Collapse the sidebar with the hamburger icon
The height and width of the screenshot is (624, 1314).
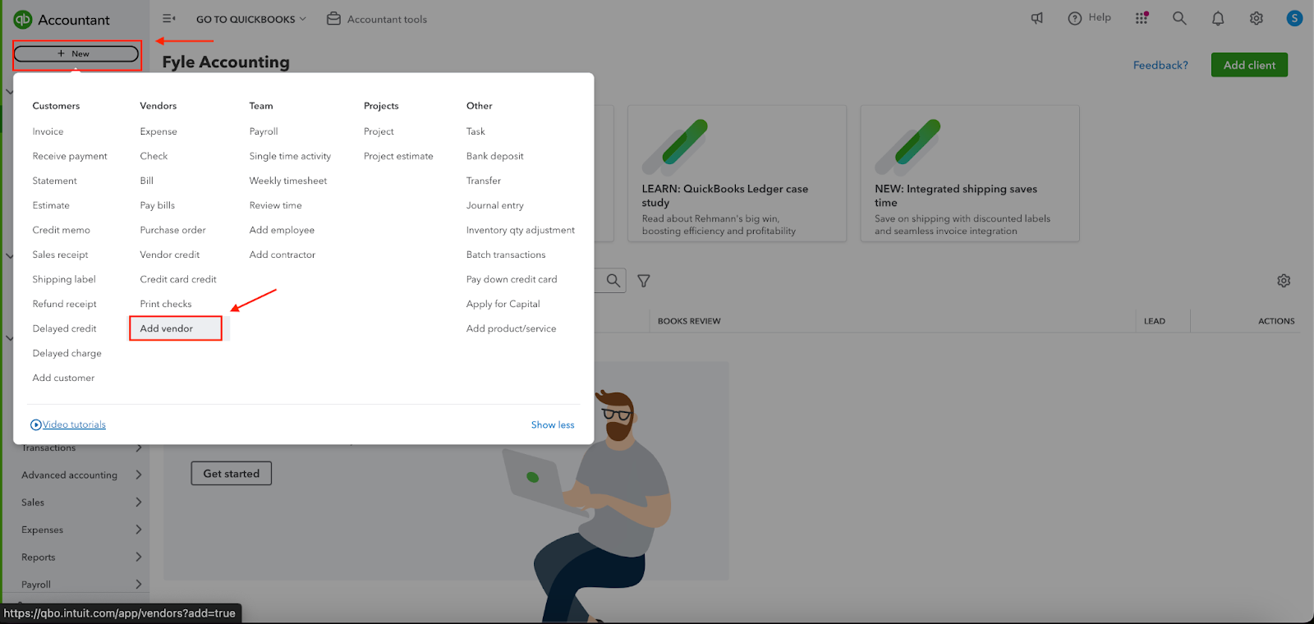pyautogui.click(x=169, y=19)
